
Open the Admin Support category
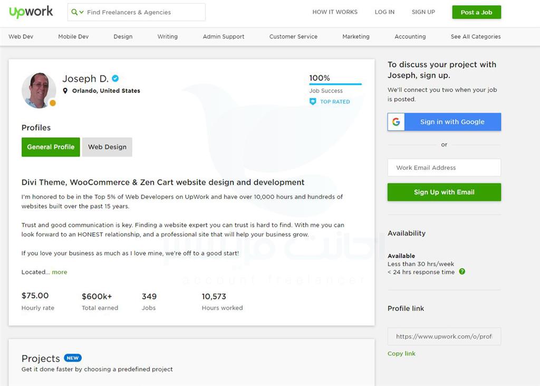tap(224, 36)
